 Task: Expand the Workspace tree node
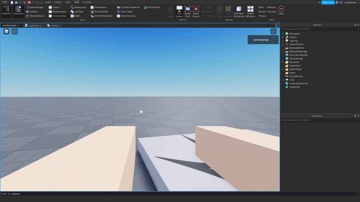283,34
